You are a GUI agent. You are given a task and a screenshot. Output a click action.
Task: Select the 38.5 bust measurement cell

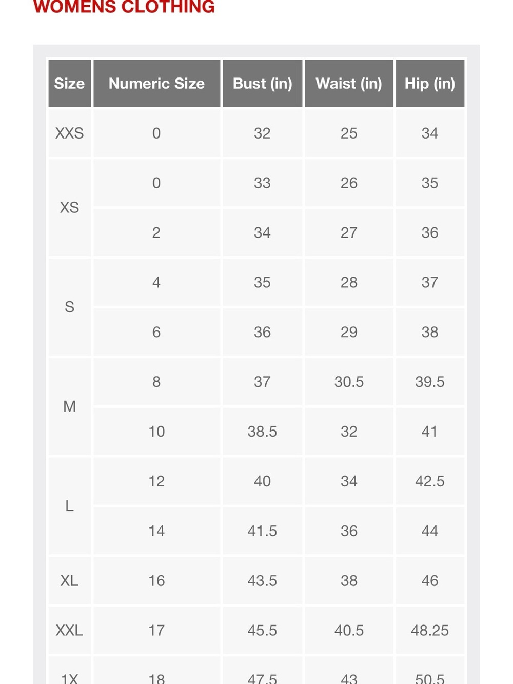click(262, 432)
